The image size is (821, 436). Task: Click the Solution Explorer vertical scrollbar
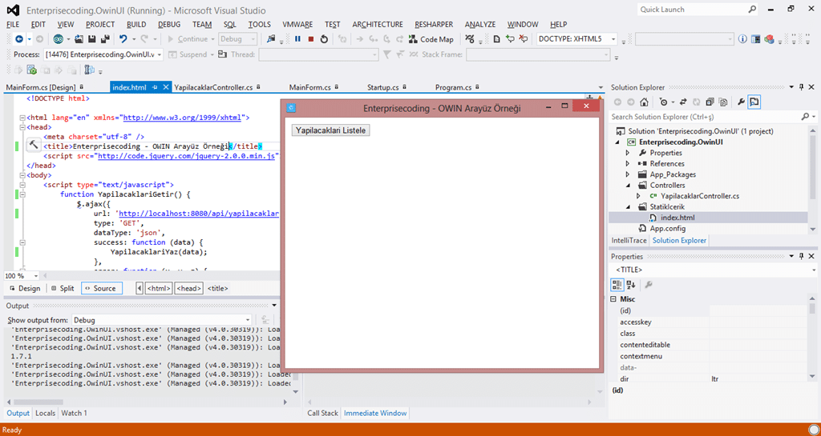[x=813, y=180]
